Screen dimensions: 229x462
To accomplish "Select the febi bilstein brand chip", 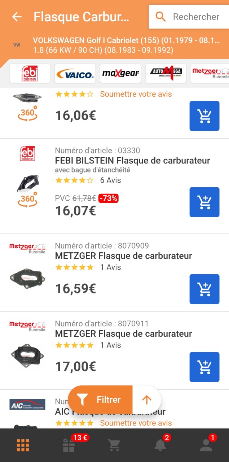I will click(x=30, y=74).
